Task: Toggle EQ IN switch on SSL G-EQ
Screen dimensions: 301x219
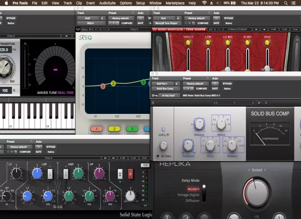Action: [x=120, y=174]
